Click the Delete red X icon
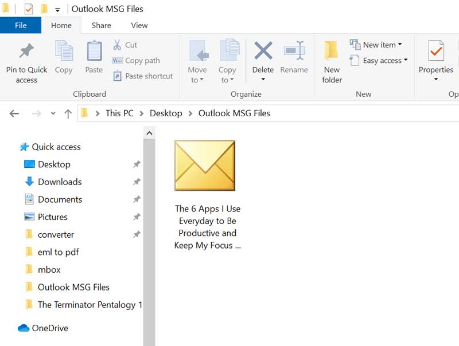 (x=263, y=50)
